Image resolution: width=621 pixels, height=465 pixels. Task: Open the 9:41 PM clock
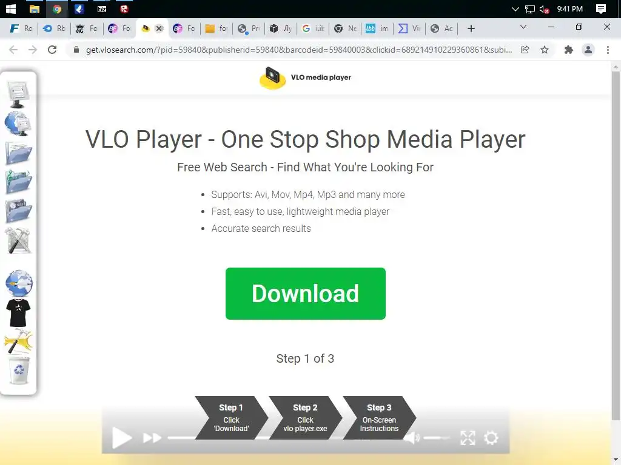click(569, 8)
